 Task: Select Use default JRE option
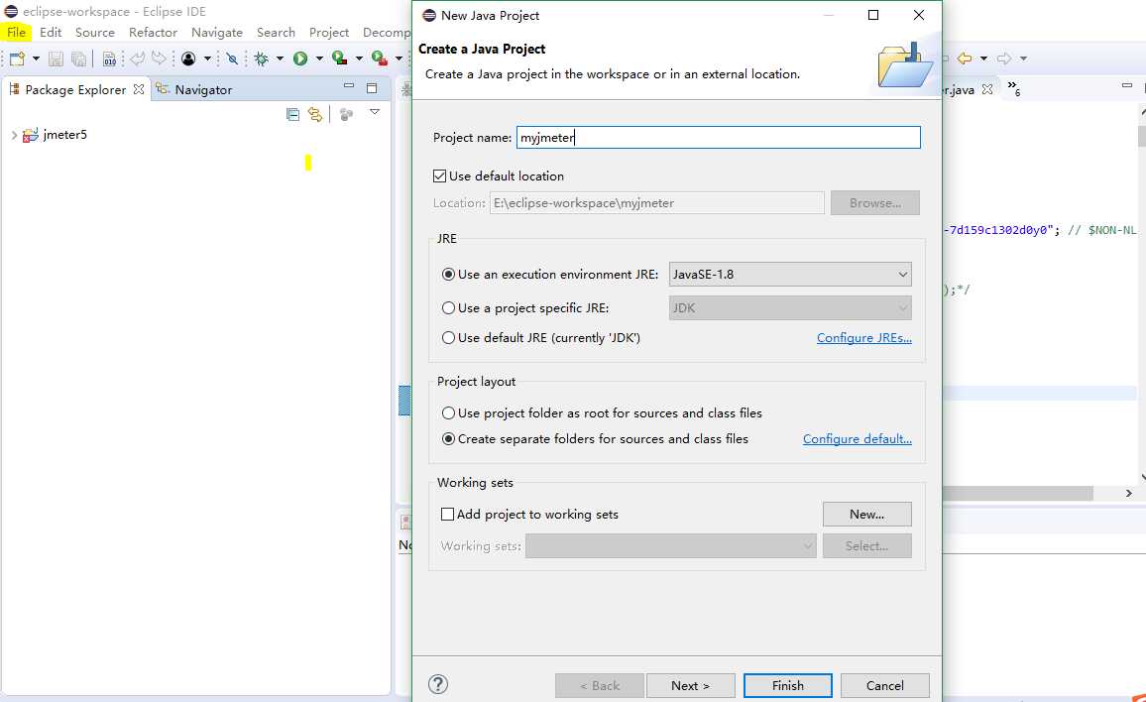click(449, 338)
